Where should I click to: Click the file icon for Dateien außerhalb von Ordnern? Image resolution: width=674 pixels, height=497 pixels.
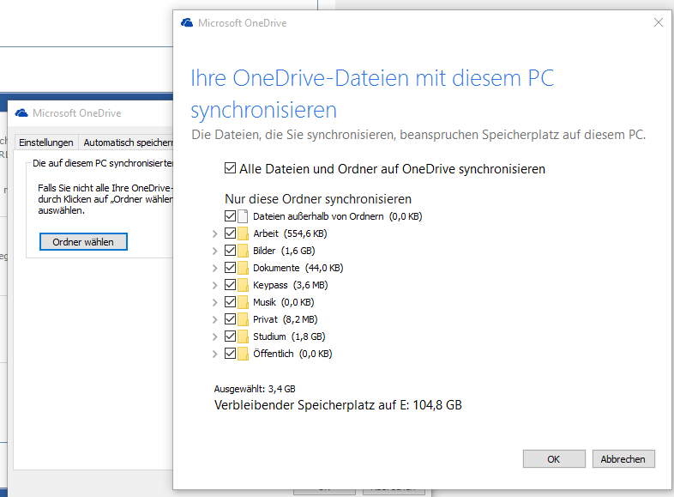pyautogui.click(x=243, y=216)
